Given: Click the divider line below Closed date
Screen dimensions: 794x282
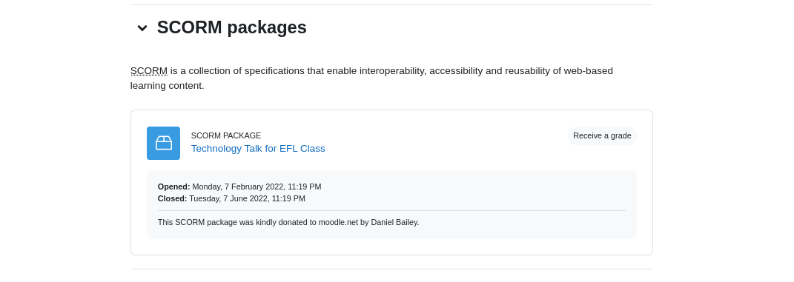Looking at the screenshot, I should click(391, 210).
